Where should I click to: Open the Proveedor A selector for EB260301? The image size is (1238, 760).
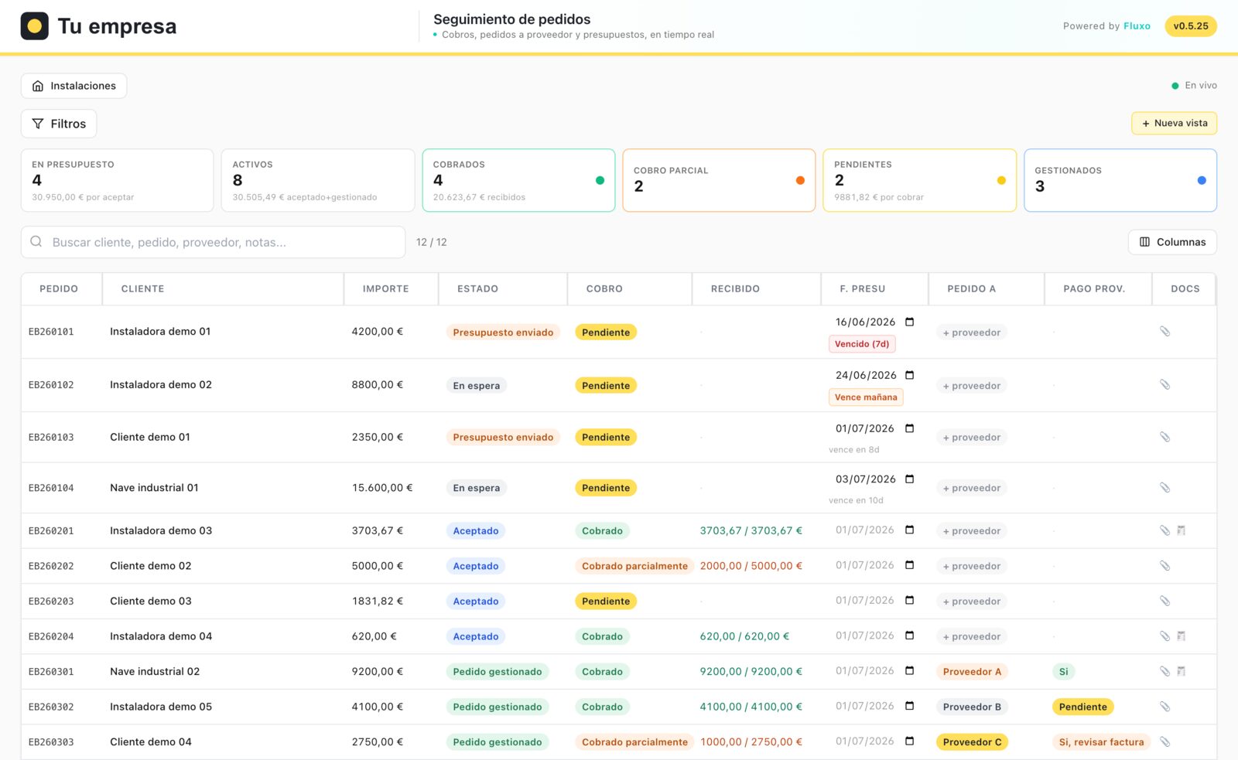pyautogui.click(x=972, y=672)
